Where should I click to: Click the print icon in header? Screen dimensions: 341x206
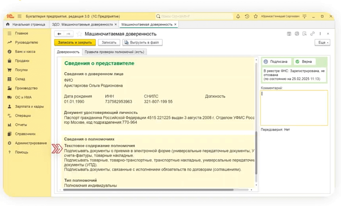click(x=297, y=34)
